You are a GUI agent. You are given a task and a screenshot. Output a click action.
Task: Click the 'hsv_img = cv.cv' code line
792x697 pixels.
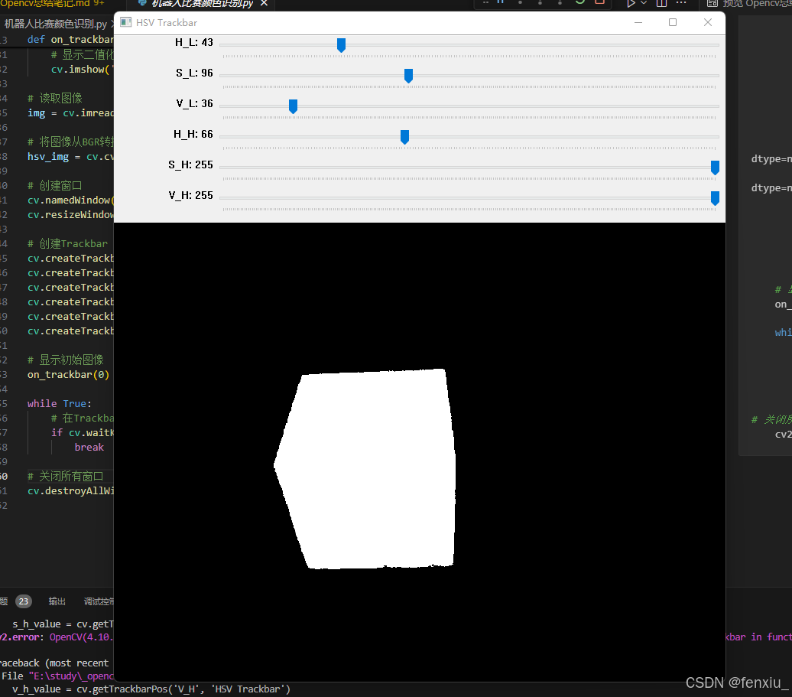[x=70, y=157]
